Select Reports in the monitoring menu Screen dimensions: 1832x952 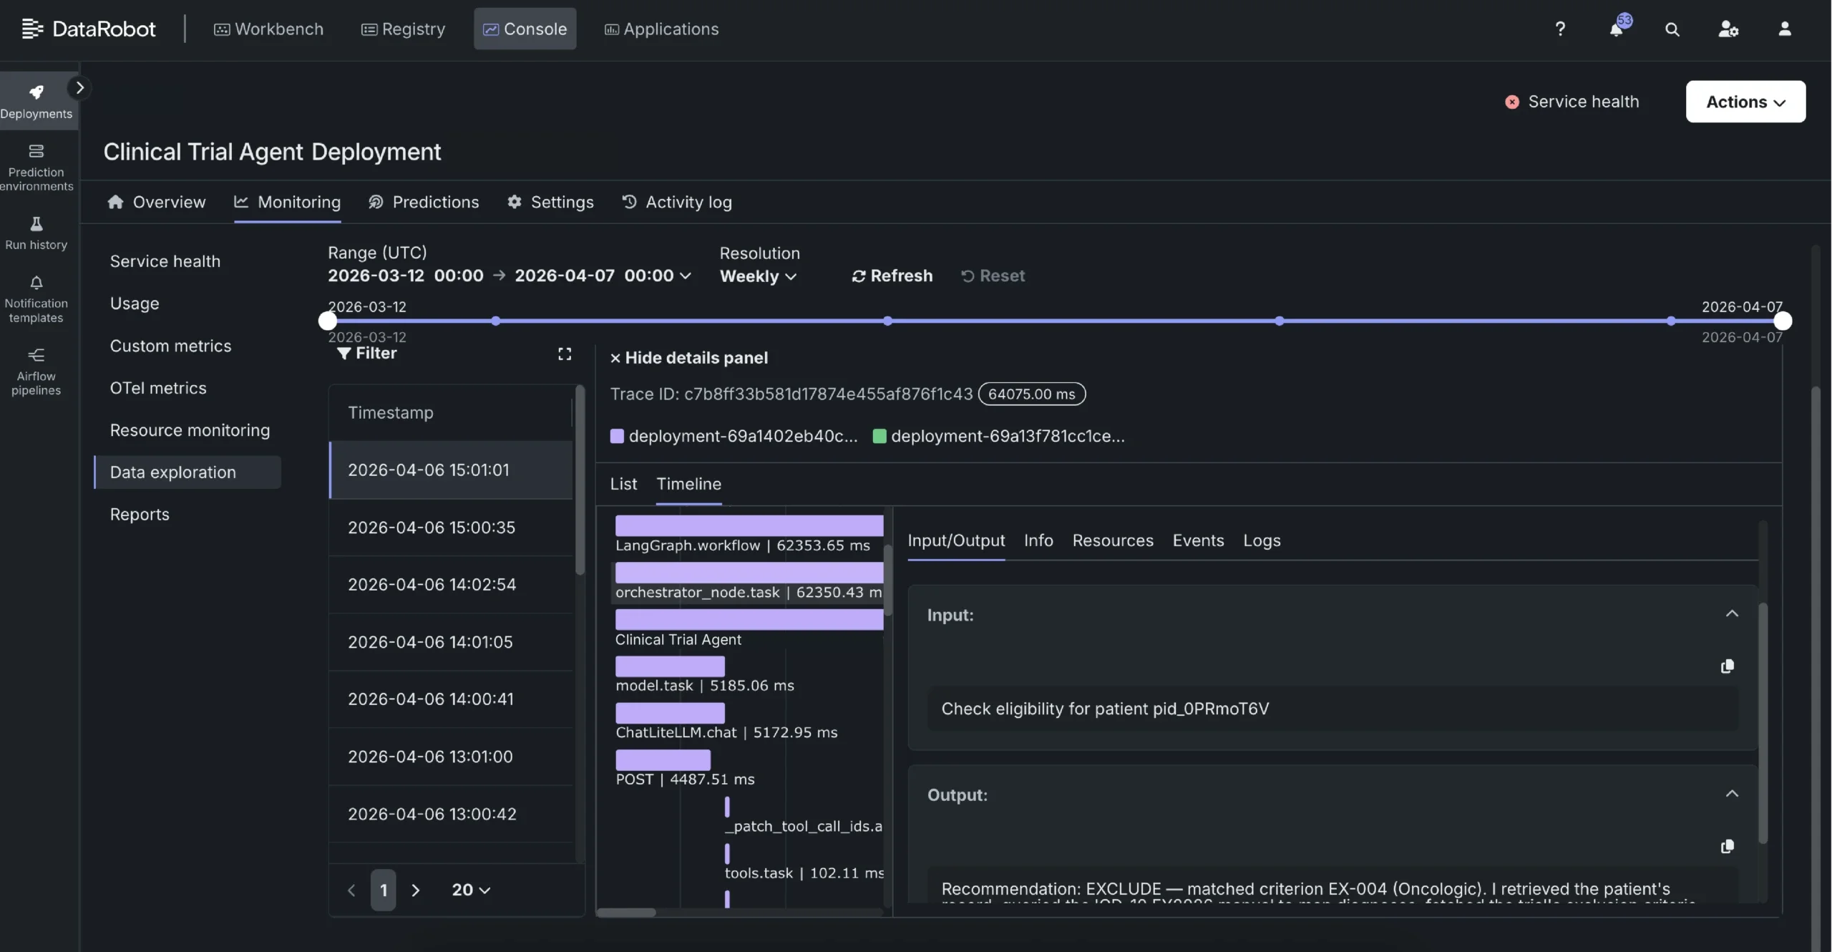click(140, 515)
